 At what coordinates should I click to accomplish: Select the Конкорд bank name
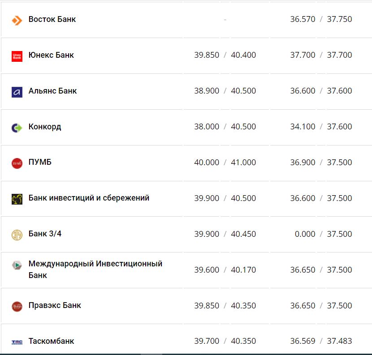[x=45, y=127]
